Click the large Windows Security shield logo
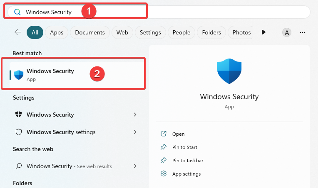Viewport: 318px width, 188px height. coord(229,71)
